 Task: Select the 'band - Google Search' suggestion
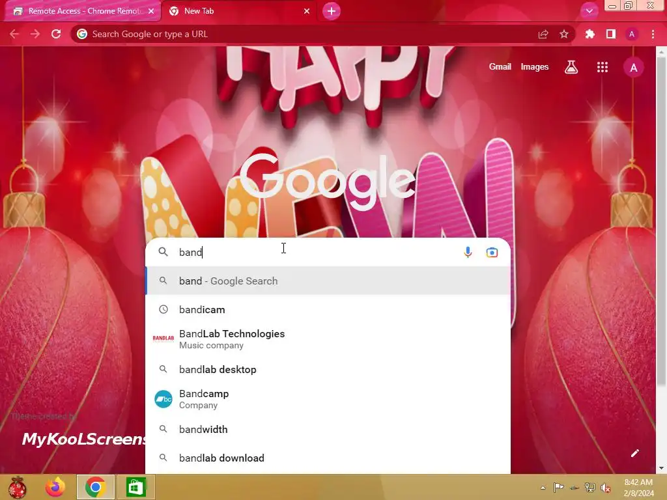pyautogui.click(x=328, y=281)
